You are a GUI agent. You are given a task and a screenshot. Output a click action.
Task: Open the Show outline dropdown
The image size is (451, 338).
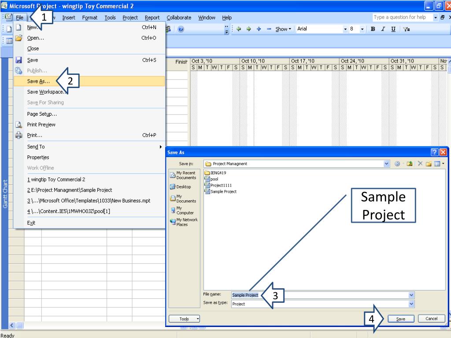pyautogui.click(x=283, y=29)
